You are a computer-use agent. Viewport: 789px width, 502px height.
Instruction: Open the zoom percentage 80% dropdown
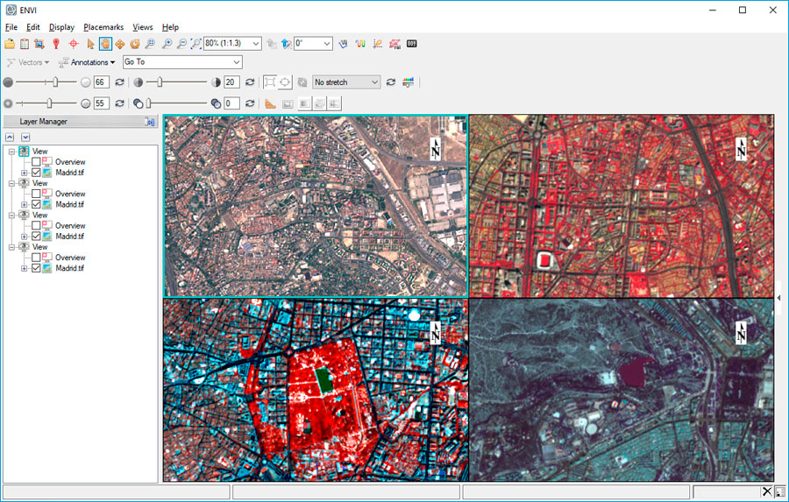tap(256, 44)
